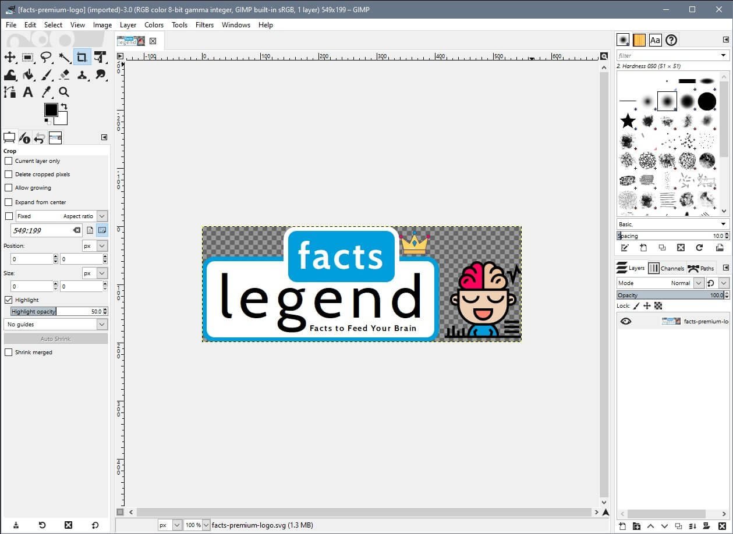Enable Allow growing checkbox
Screen dimensions: 733x534
[8, 188]
